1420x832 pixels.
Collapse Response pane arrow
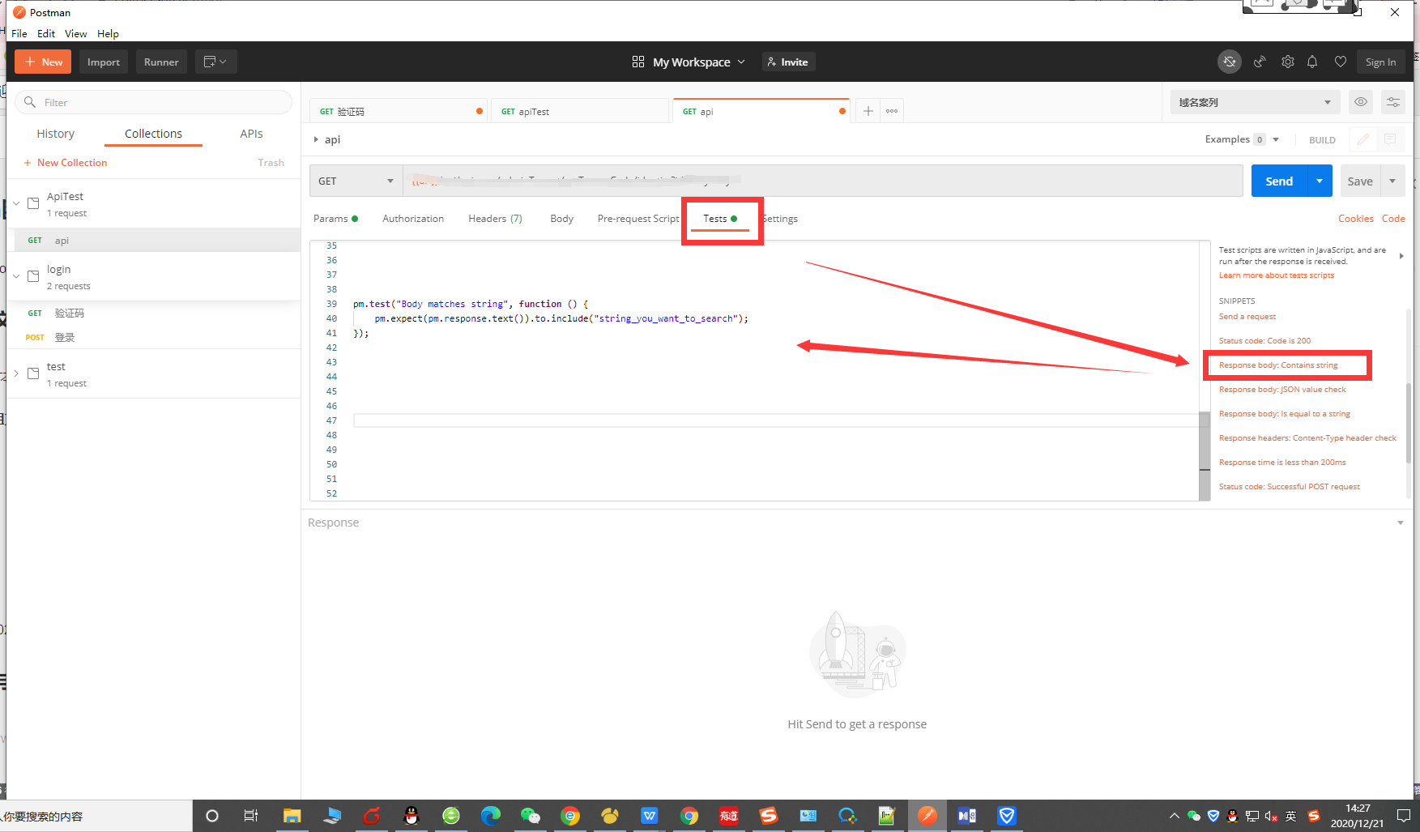[1400, 523]
